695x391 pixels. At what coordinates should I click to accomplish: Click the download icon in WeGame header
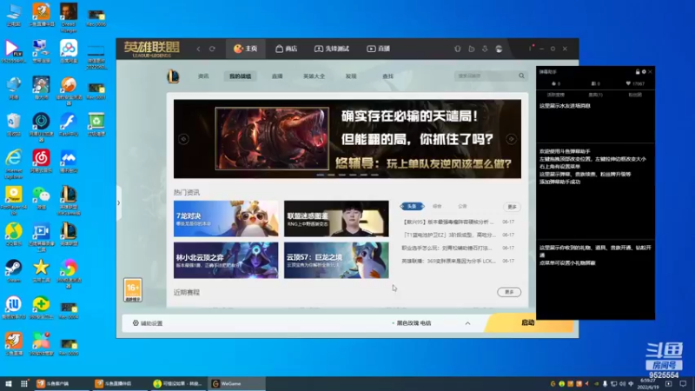485,49
